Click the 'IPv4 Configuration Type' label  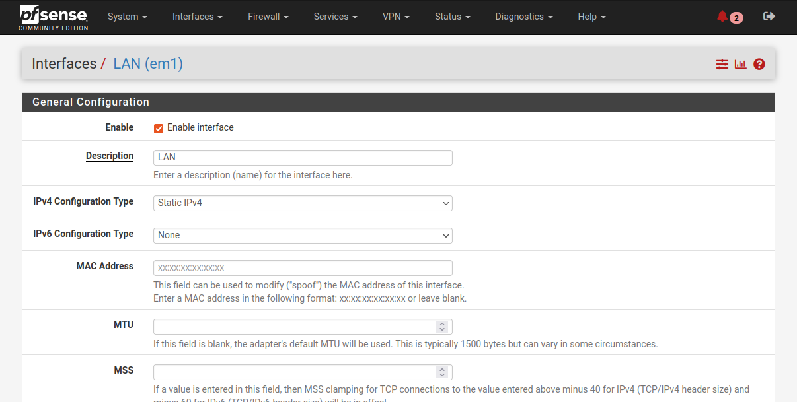tap(83, 201)
